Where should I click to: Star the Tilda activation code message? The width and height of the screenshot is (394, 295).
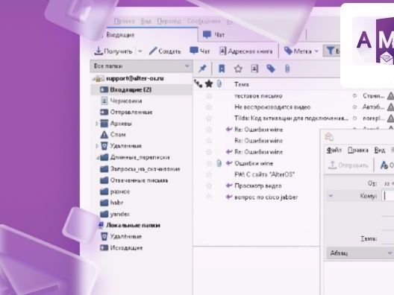point(209,118)
